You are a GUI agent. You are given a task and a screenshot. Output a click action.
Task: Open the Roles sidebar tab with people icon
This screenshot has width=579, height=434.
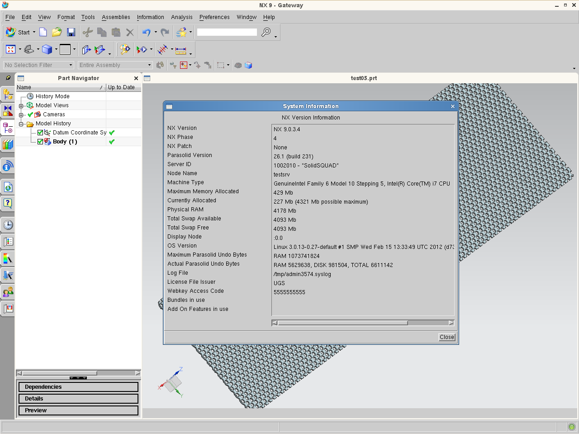pyautogui.click(x=8, y=292)
